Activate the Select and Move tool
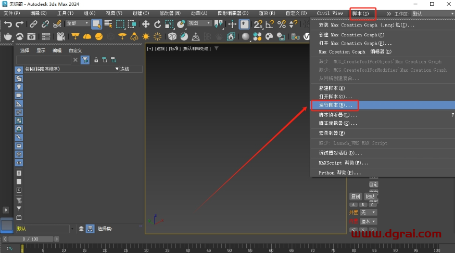 [x=146, y=24]
